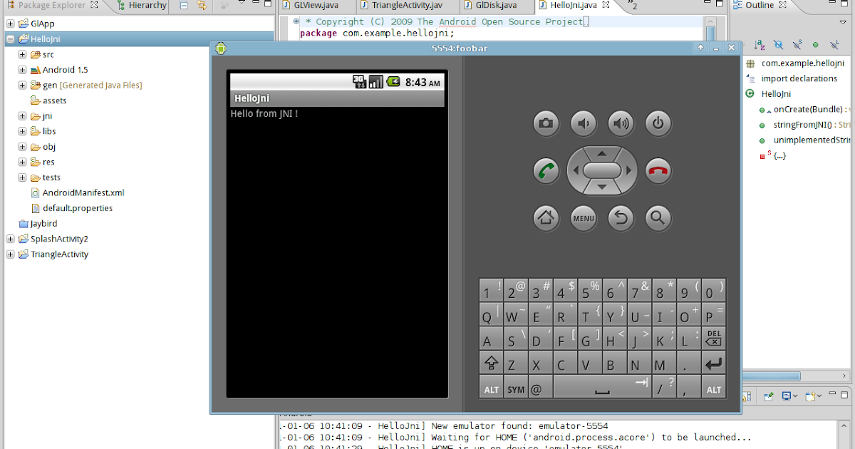Select AndroidManifest.xml in Package Explorer
This screenshot has height=449, width=855.
coord(78,192)
